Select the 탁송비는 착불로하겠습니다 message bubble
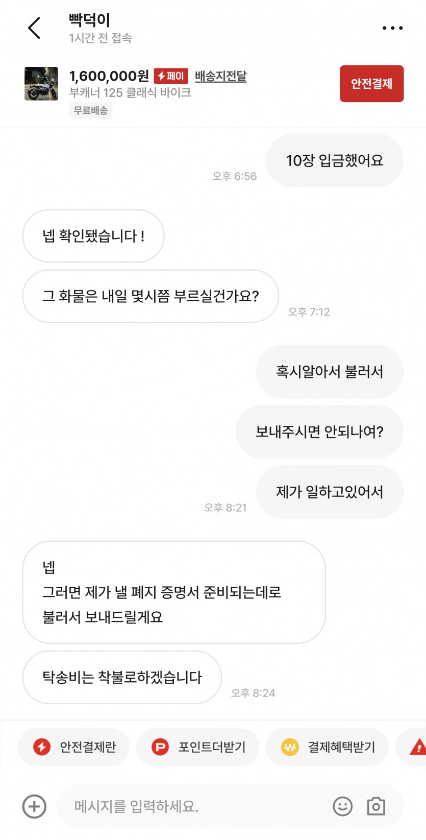Viewport: 426px width, 840px height. [122, 677]
